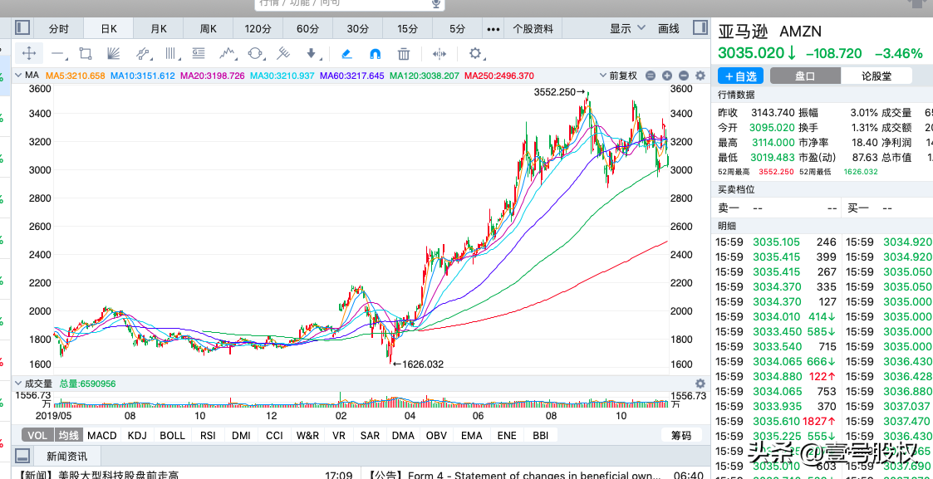Toggle the 均线 moving average overlay
This screenshot has height=479, width=933.
click(68, 435)
